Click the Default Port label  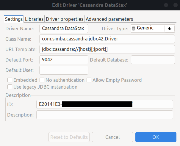pyautogui.click(x=19, y=60)
